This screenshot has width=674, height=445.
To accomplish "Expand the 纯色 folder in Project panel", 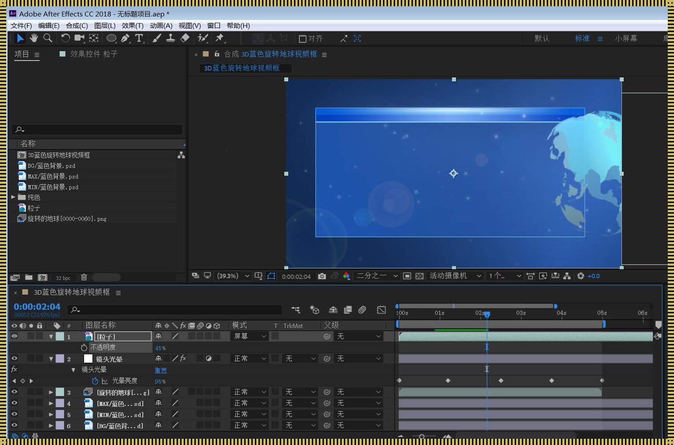I will tap(13, 197).
